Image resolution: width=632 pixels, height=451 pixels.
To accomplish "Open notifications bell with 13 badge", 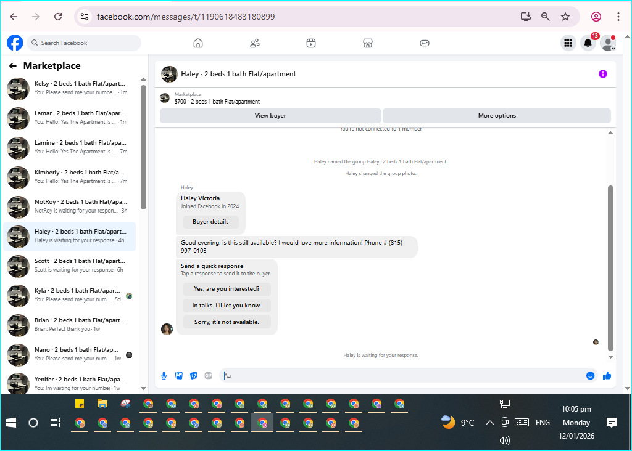I will point(588,43).
